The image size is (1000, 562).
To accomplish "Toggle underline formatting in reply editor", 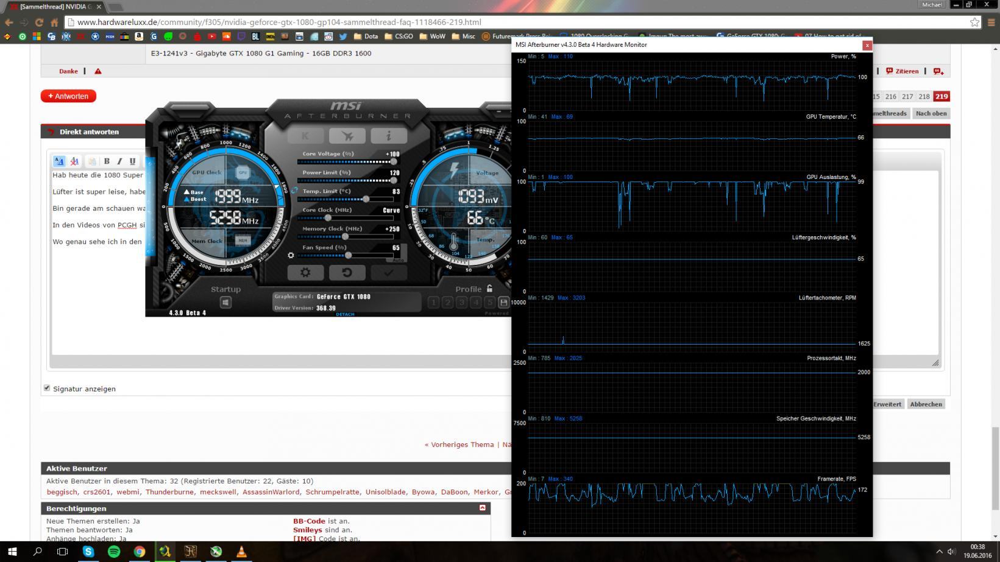I will point(132,161).
